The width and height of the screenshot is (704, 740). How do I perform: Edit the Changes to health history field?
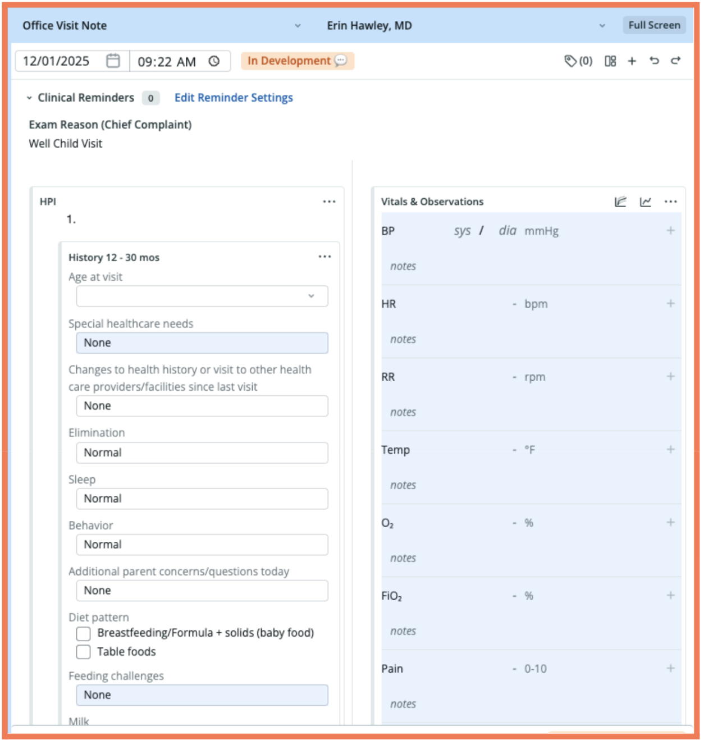(x=202, y=406)
